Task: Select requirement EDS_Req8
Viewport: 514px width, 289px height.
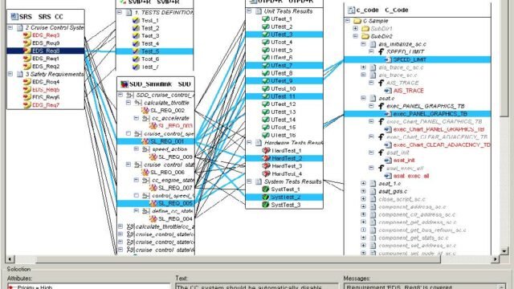Action: (46, 51)
